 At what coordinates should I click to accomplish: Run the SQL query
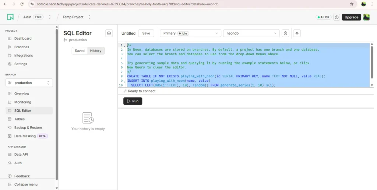point(133,101)
